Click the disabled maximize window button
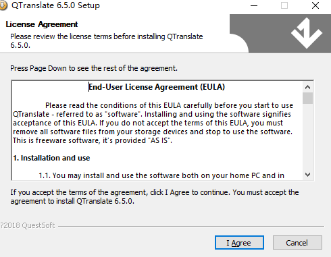Viewport: 331px width, 257px height. pyautogui.click(x=284, y=5)
